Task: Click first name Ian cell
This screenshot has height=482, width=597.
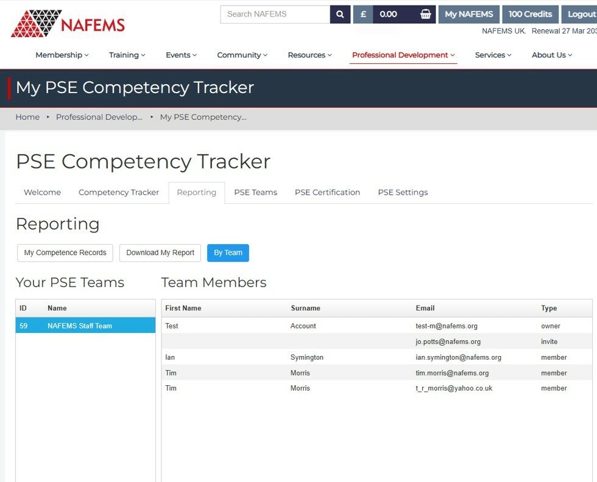Action: (x=170, y=357)
